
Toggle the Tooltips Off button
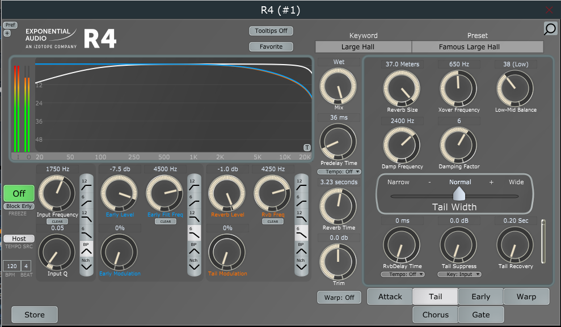[x=271, y=31]
